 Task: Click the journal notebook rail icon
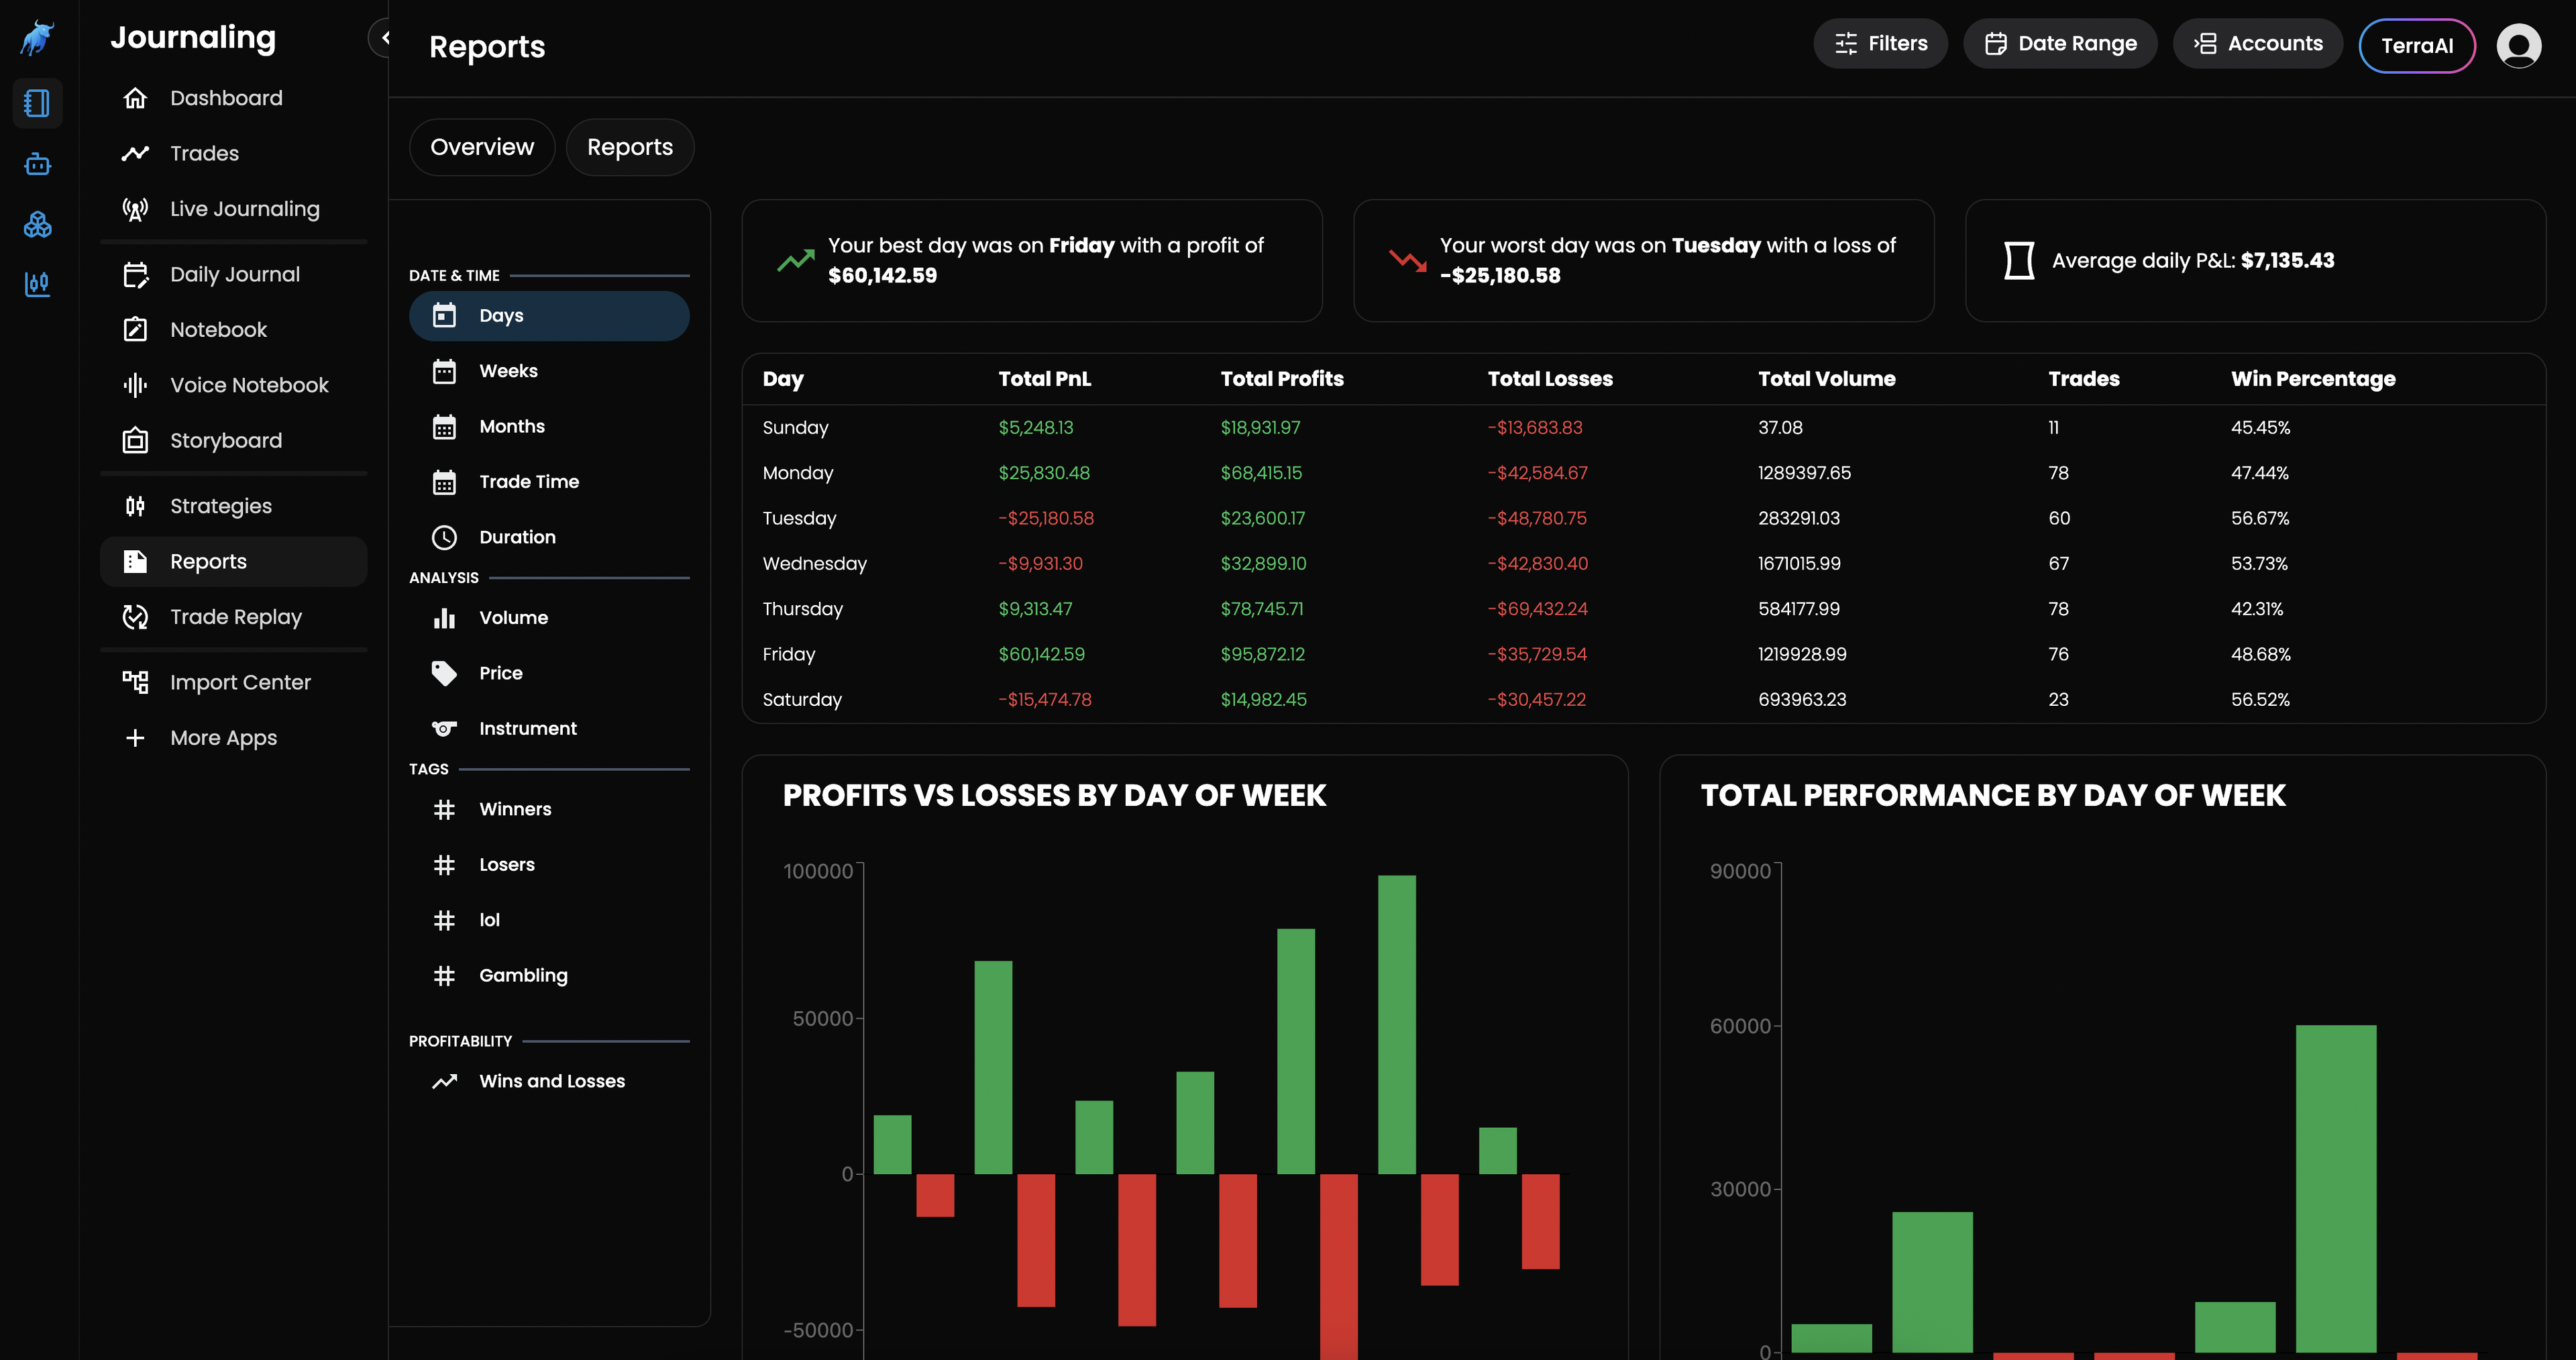[x=38, y=103]
